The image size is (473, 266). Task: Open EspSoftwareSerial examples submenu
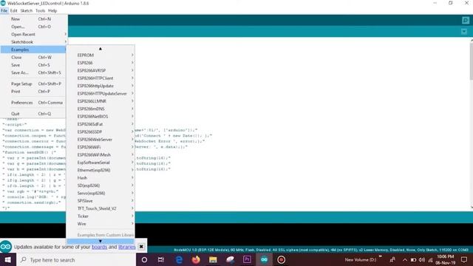click(101, 163)
